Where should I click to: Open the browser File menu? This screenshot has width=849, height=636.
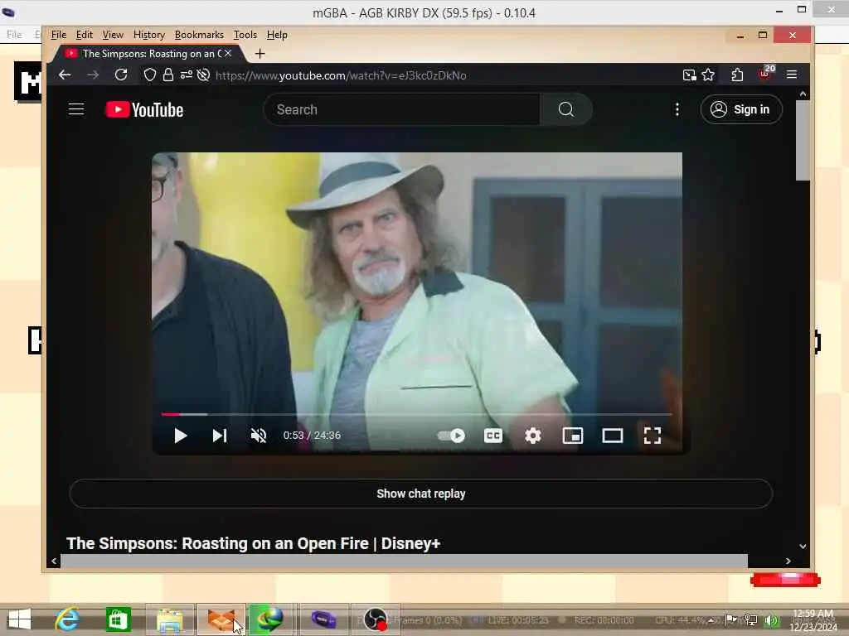tap(59, 35)
